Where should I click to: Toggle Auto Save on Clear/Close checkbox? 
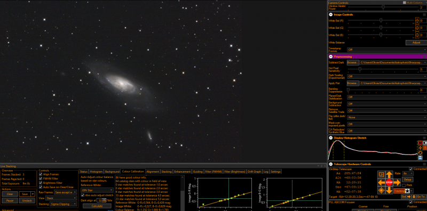[x=41, y=187]
